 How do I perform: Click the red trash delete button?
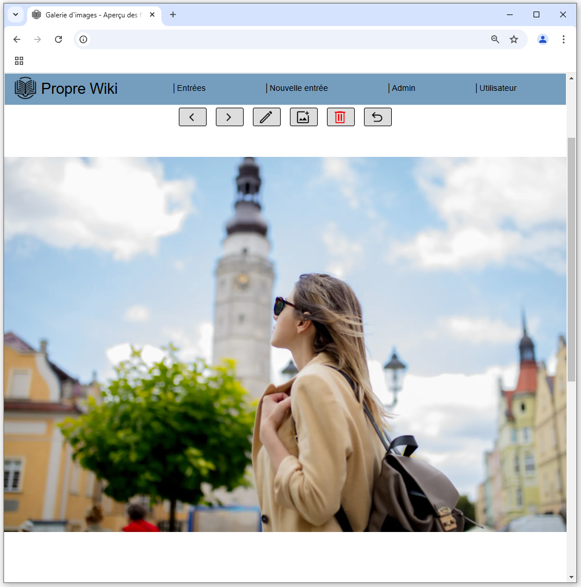pyautogui.click(x=340, y=117)
